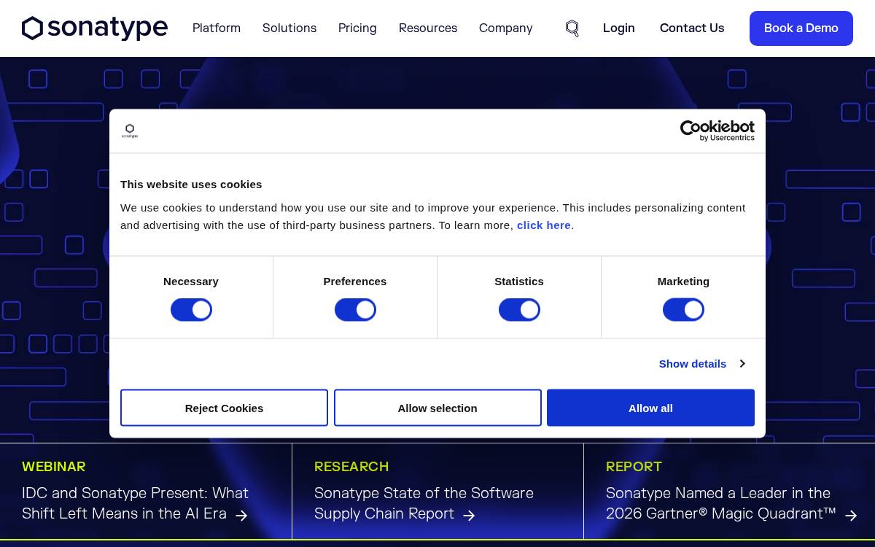Go to Pricing page
Screen dimensions: 875x547
point(357,28)
